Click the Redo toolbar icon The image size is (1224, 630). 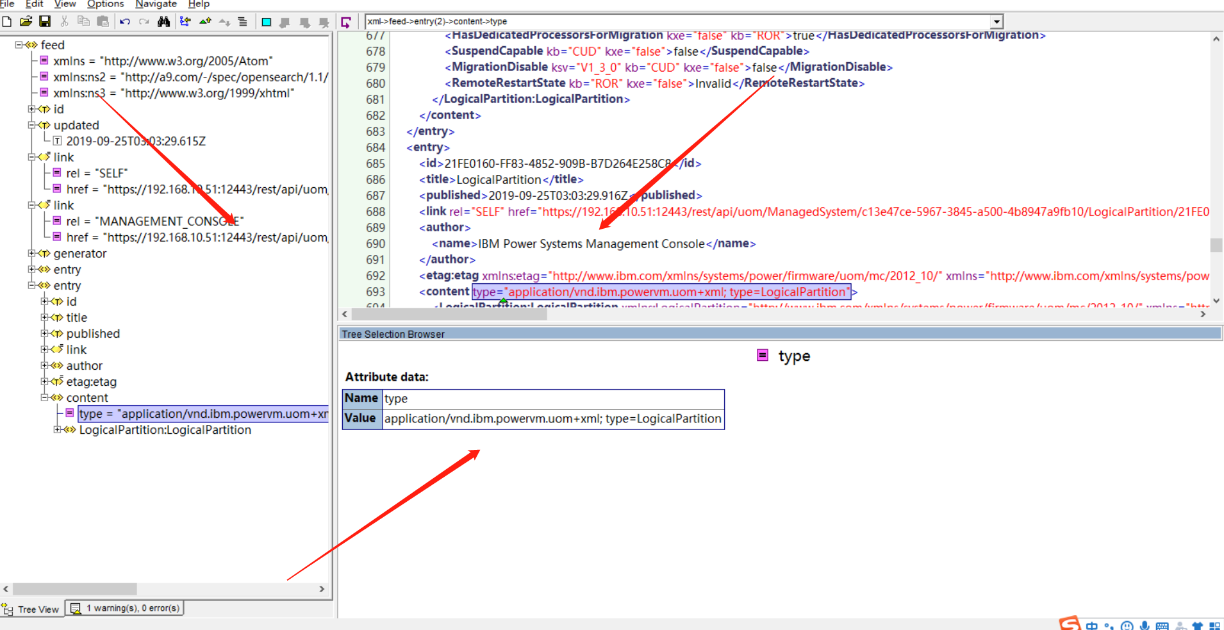point(144,22)
